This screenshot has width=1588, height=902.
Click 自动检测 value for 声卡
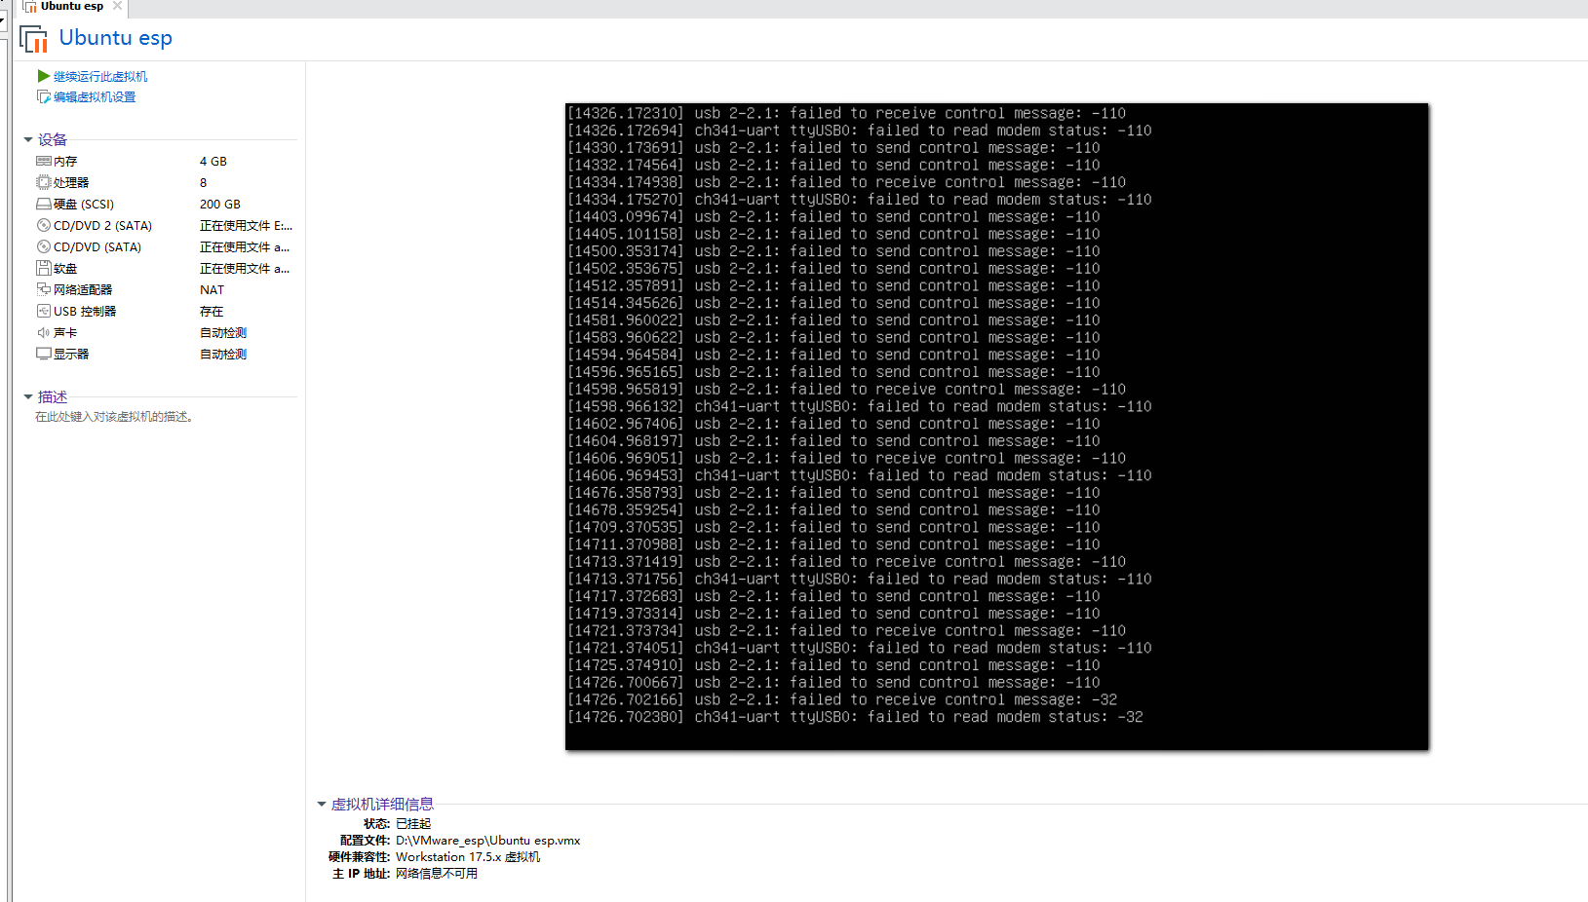click(223, 332)
